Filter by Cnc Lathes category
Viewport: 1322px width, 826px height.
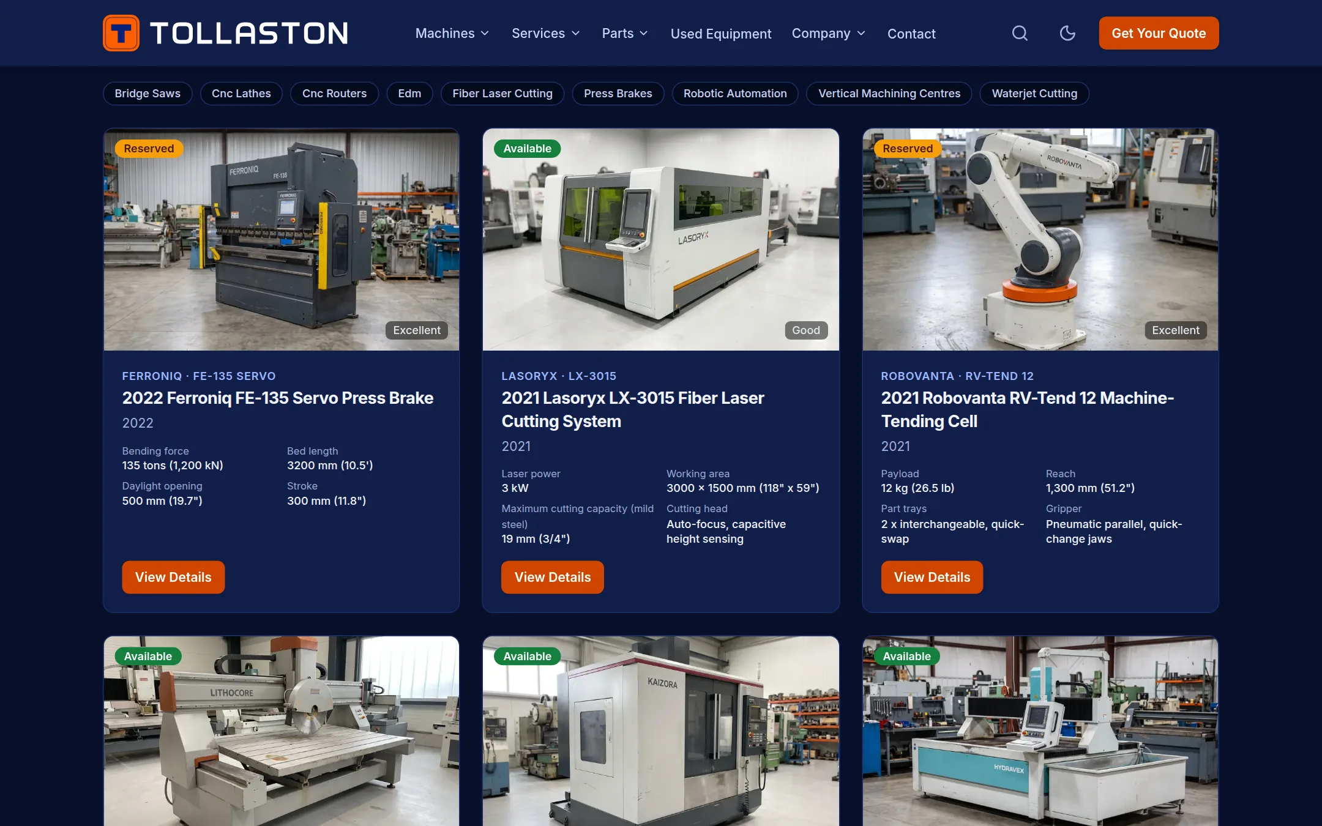241,94
